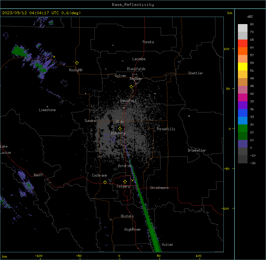Select the pink 42-45 dBZ legend swatch

[243, 90]
